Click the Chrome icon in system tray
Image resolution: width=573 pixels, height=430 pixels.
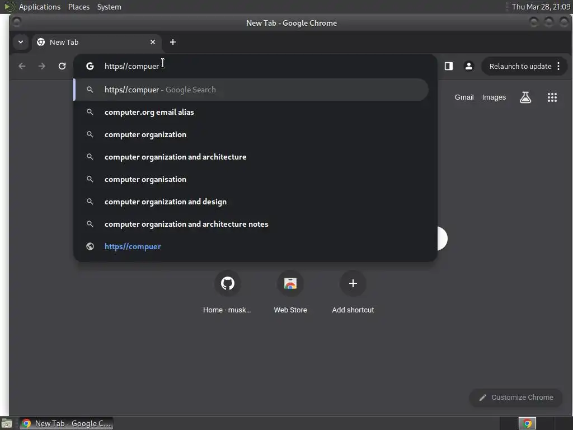(527, 423)
